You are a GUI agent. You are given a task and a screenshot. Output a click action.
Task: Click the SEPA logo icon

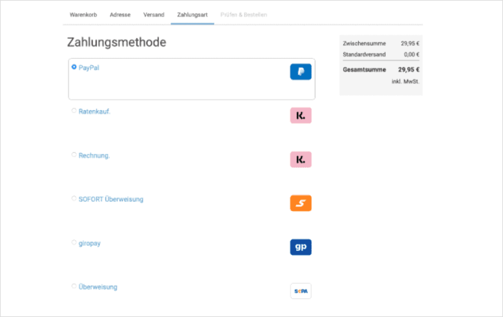coord(301,291)
